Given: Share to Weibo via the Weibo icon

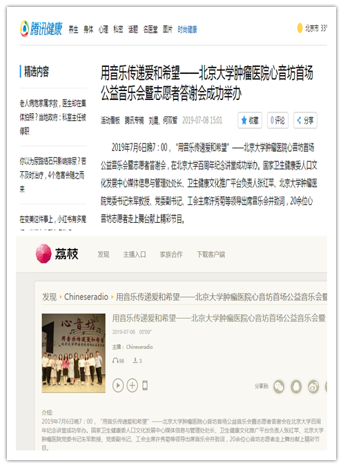Looking at the screenshot, I should (313, 386).
